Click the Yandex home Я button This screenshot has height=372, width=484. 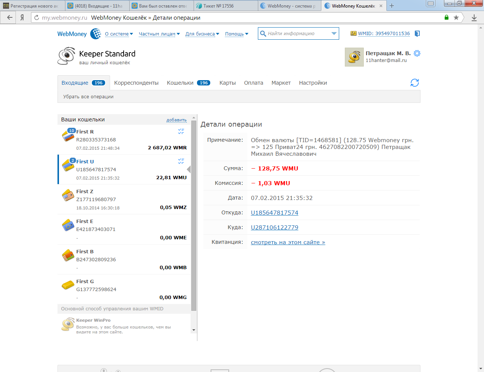[x=22, y=17]
